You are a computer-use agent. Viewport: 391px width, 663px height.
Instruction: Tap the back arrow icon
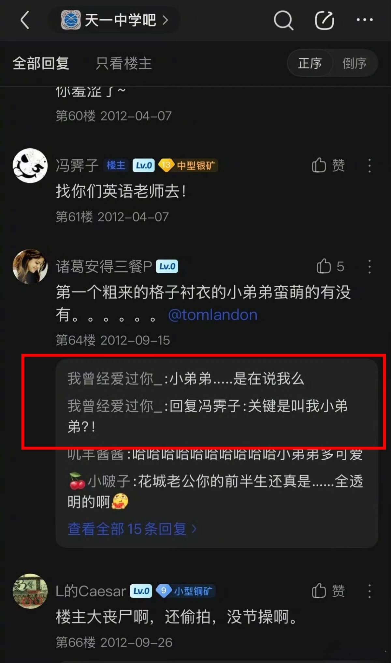[25, 20]
